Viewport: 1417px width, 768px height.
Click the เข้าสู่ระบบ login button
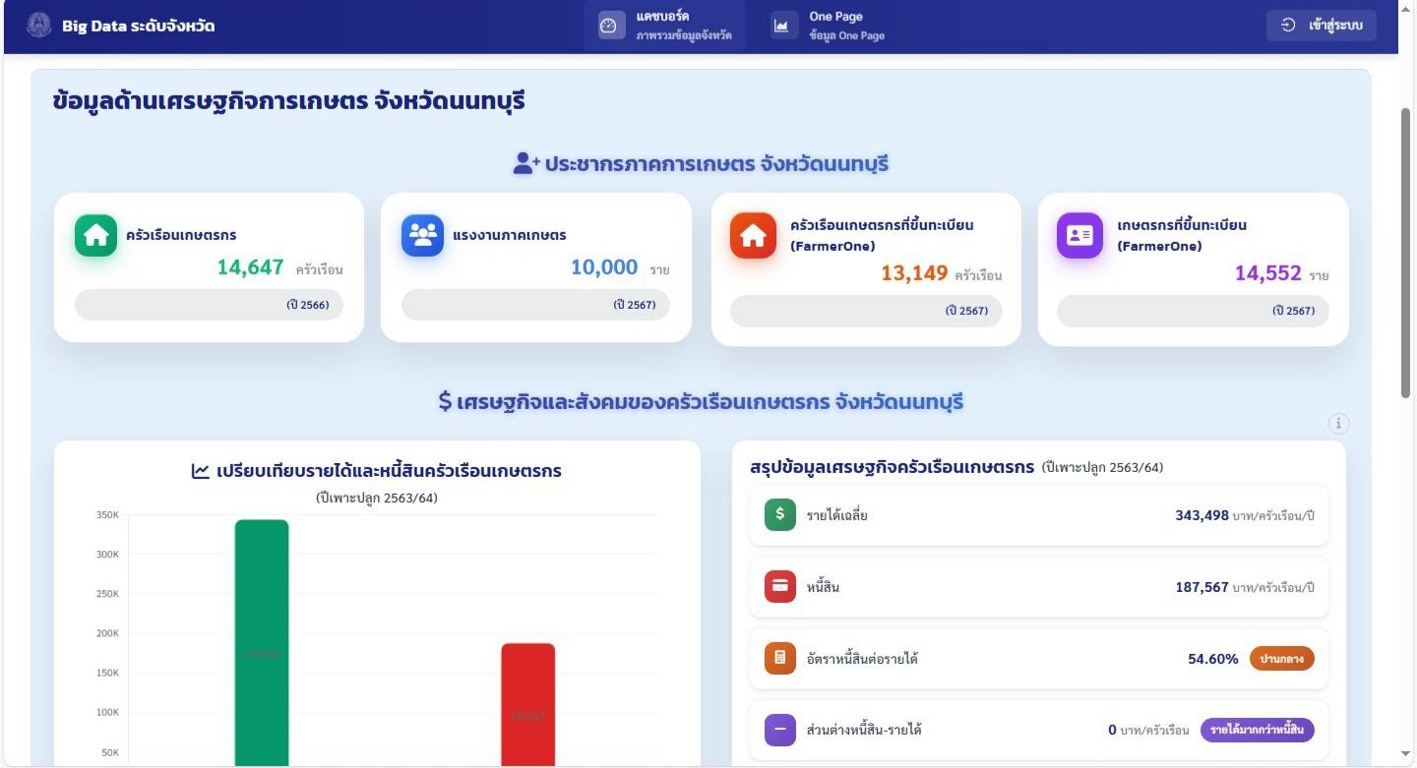[x=1321, y=25]
